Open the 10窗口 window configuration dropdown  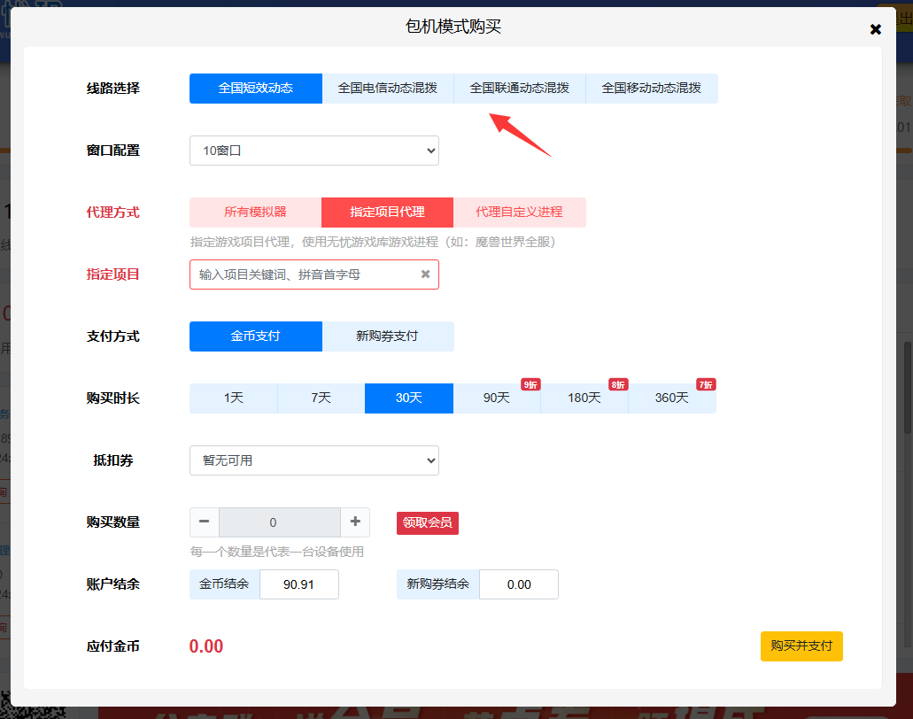[313, 151]
